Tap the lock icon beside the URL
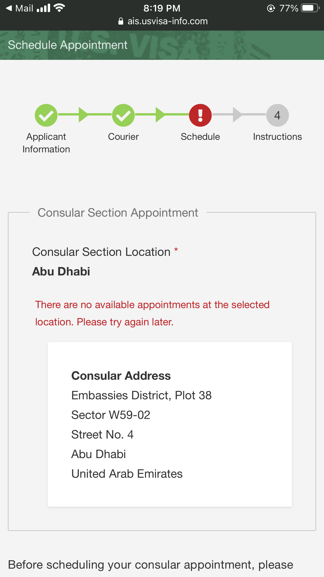 (x=121, y=21)
